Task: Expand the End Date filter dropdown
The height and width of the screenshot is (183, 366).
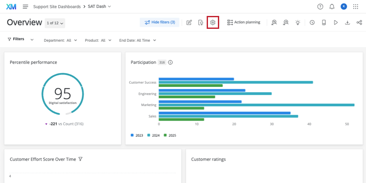Action: point(137,40)
